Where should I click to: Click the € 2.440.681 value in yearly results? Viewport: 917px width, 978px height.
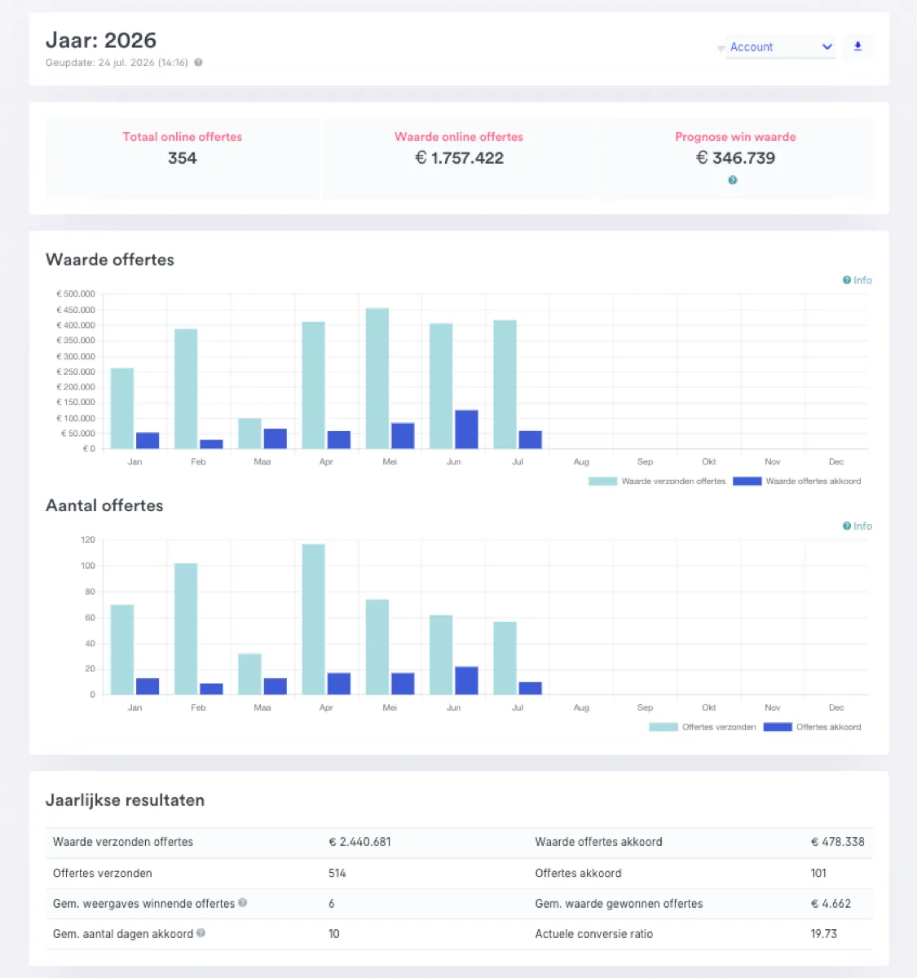[359, 842]
